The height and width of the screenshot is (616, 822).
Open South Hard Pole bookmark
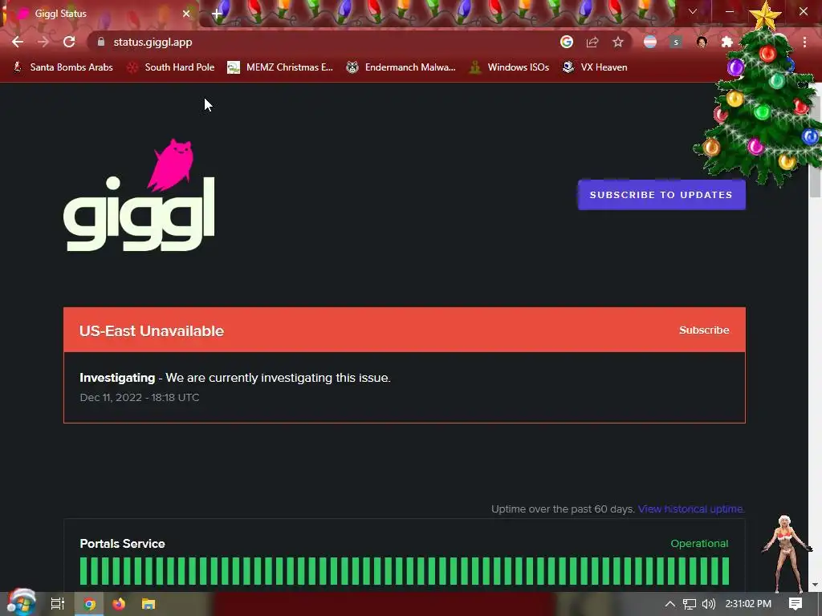tap(171, 67)
